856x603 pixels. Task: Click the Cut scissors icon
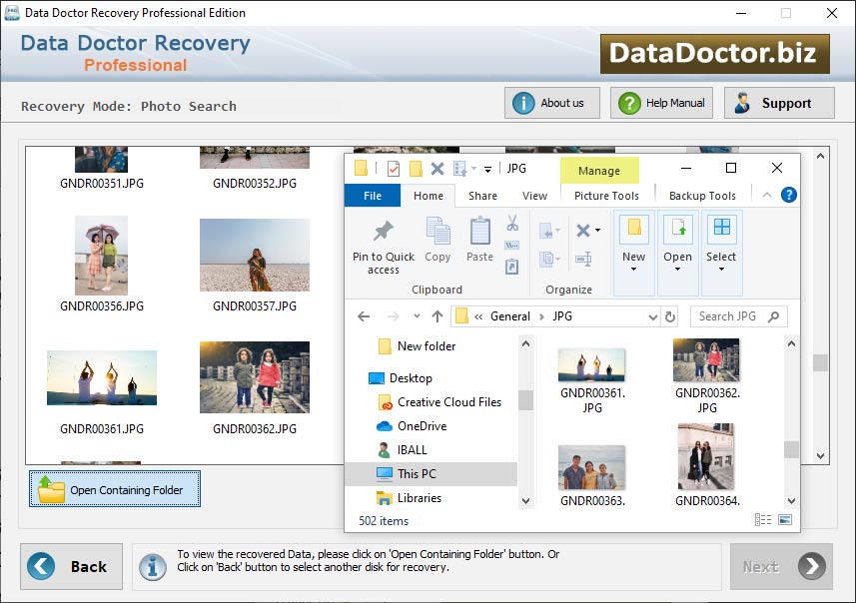(512, 224)
